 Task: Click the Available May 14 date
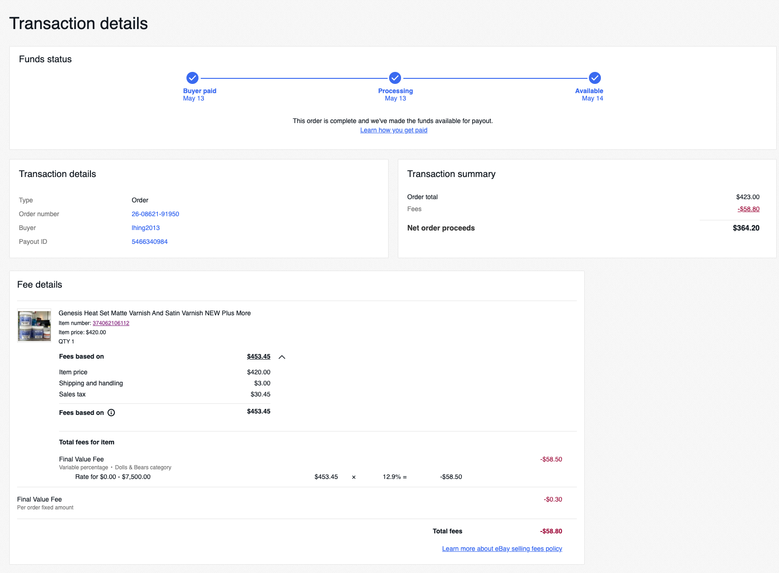point(592,98)
